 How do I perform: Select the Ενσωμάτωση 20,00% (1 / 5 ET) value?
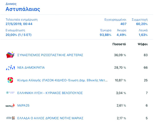coord(18,35)
